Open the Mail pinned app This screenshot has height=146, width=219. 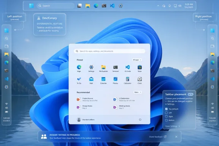tap(91, 80)
